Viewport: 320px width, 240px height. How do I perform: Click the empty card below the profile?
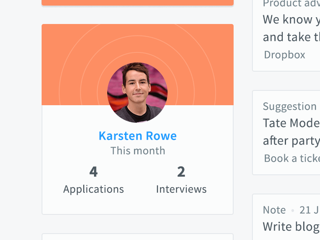click(x=138, y=237)
